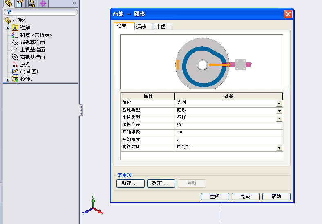Click the 材质 <未指定> label

point(36,35)
